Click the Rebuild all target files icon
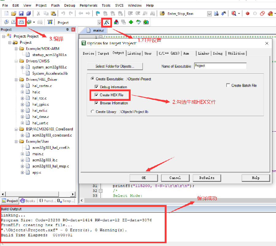 pos(21,22)
